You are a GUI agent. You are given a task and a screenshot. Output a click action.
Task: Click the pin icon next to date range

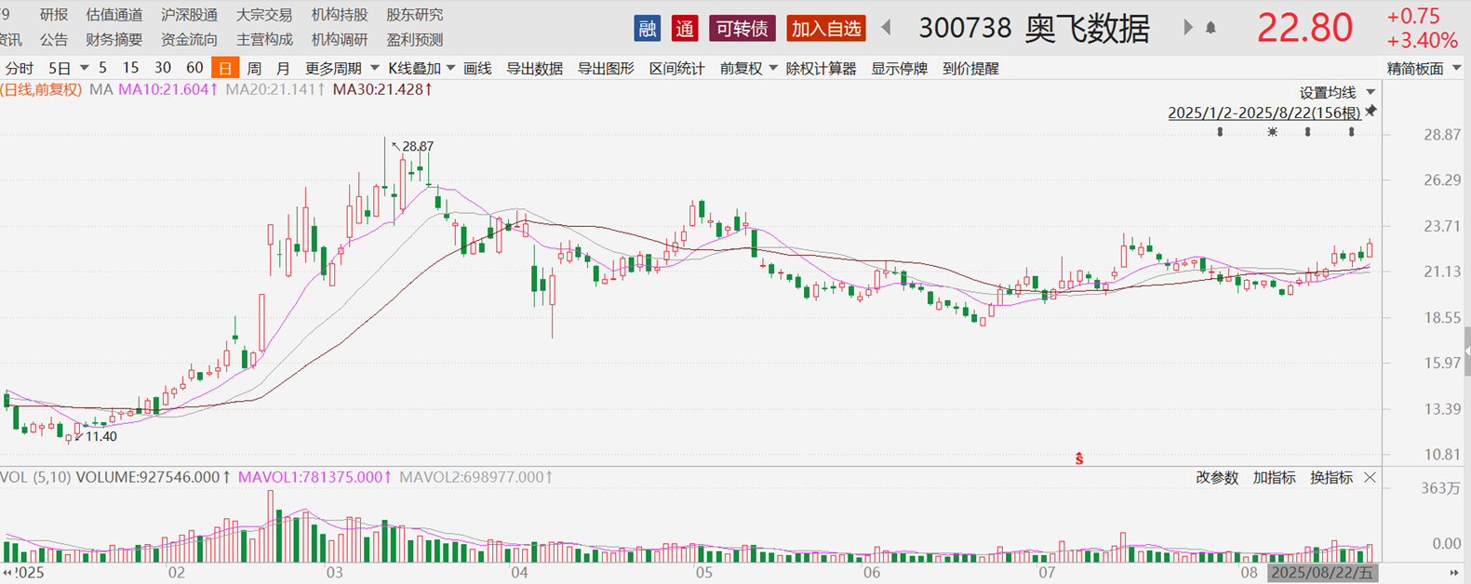[1371, 112]
